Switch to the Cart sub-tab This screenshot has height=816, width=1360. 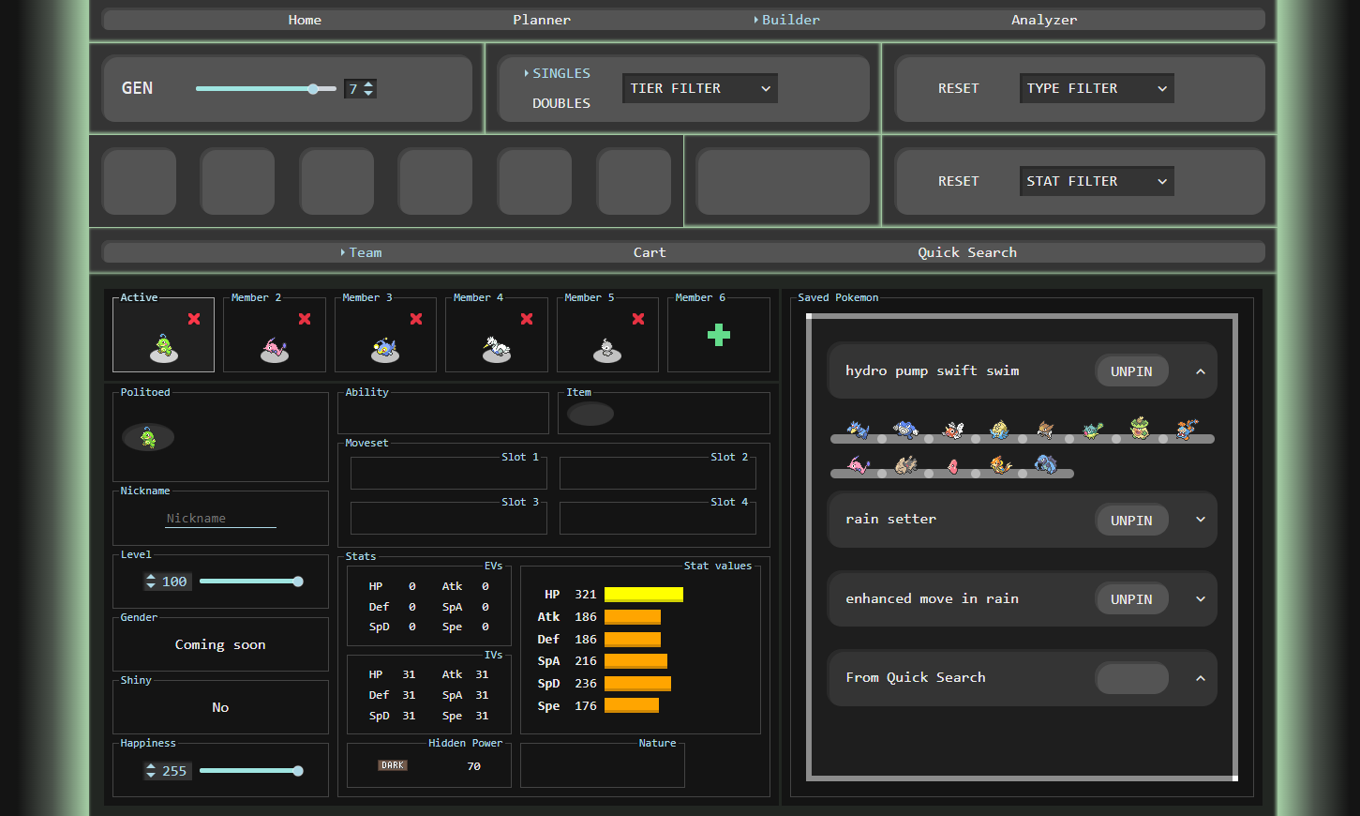[x=650, y=252]
